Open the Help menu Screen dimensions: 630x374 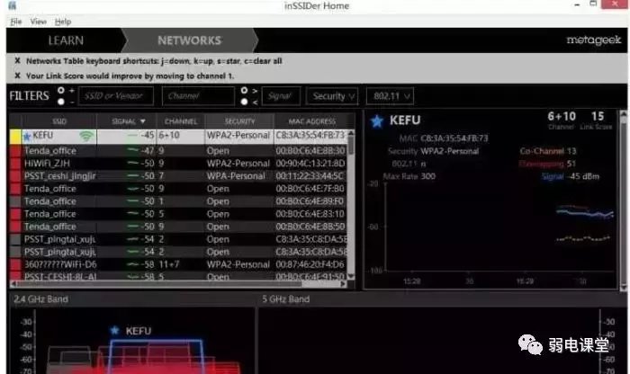tap(62, 21)
